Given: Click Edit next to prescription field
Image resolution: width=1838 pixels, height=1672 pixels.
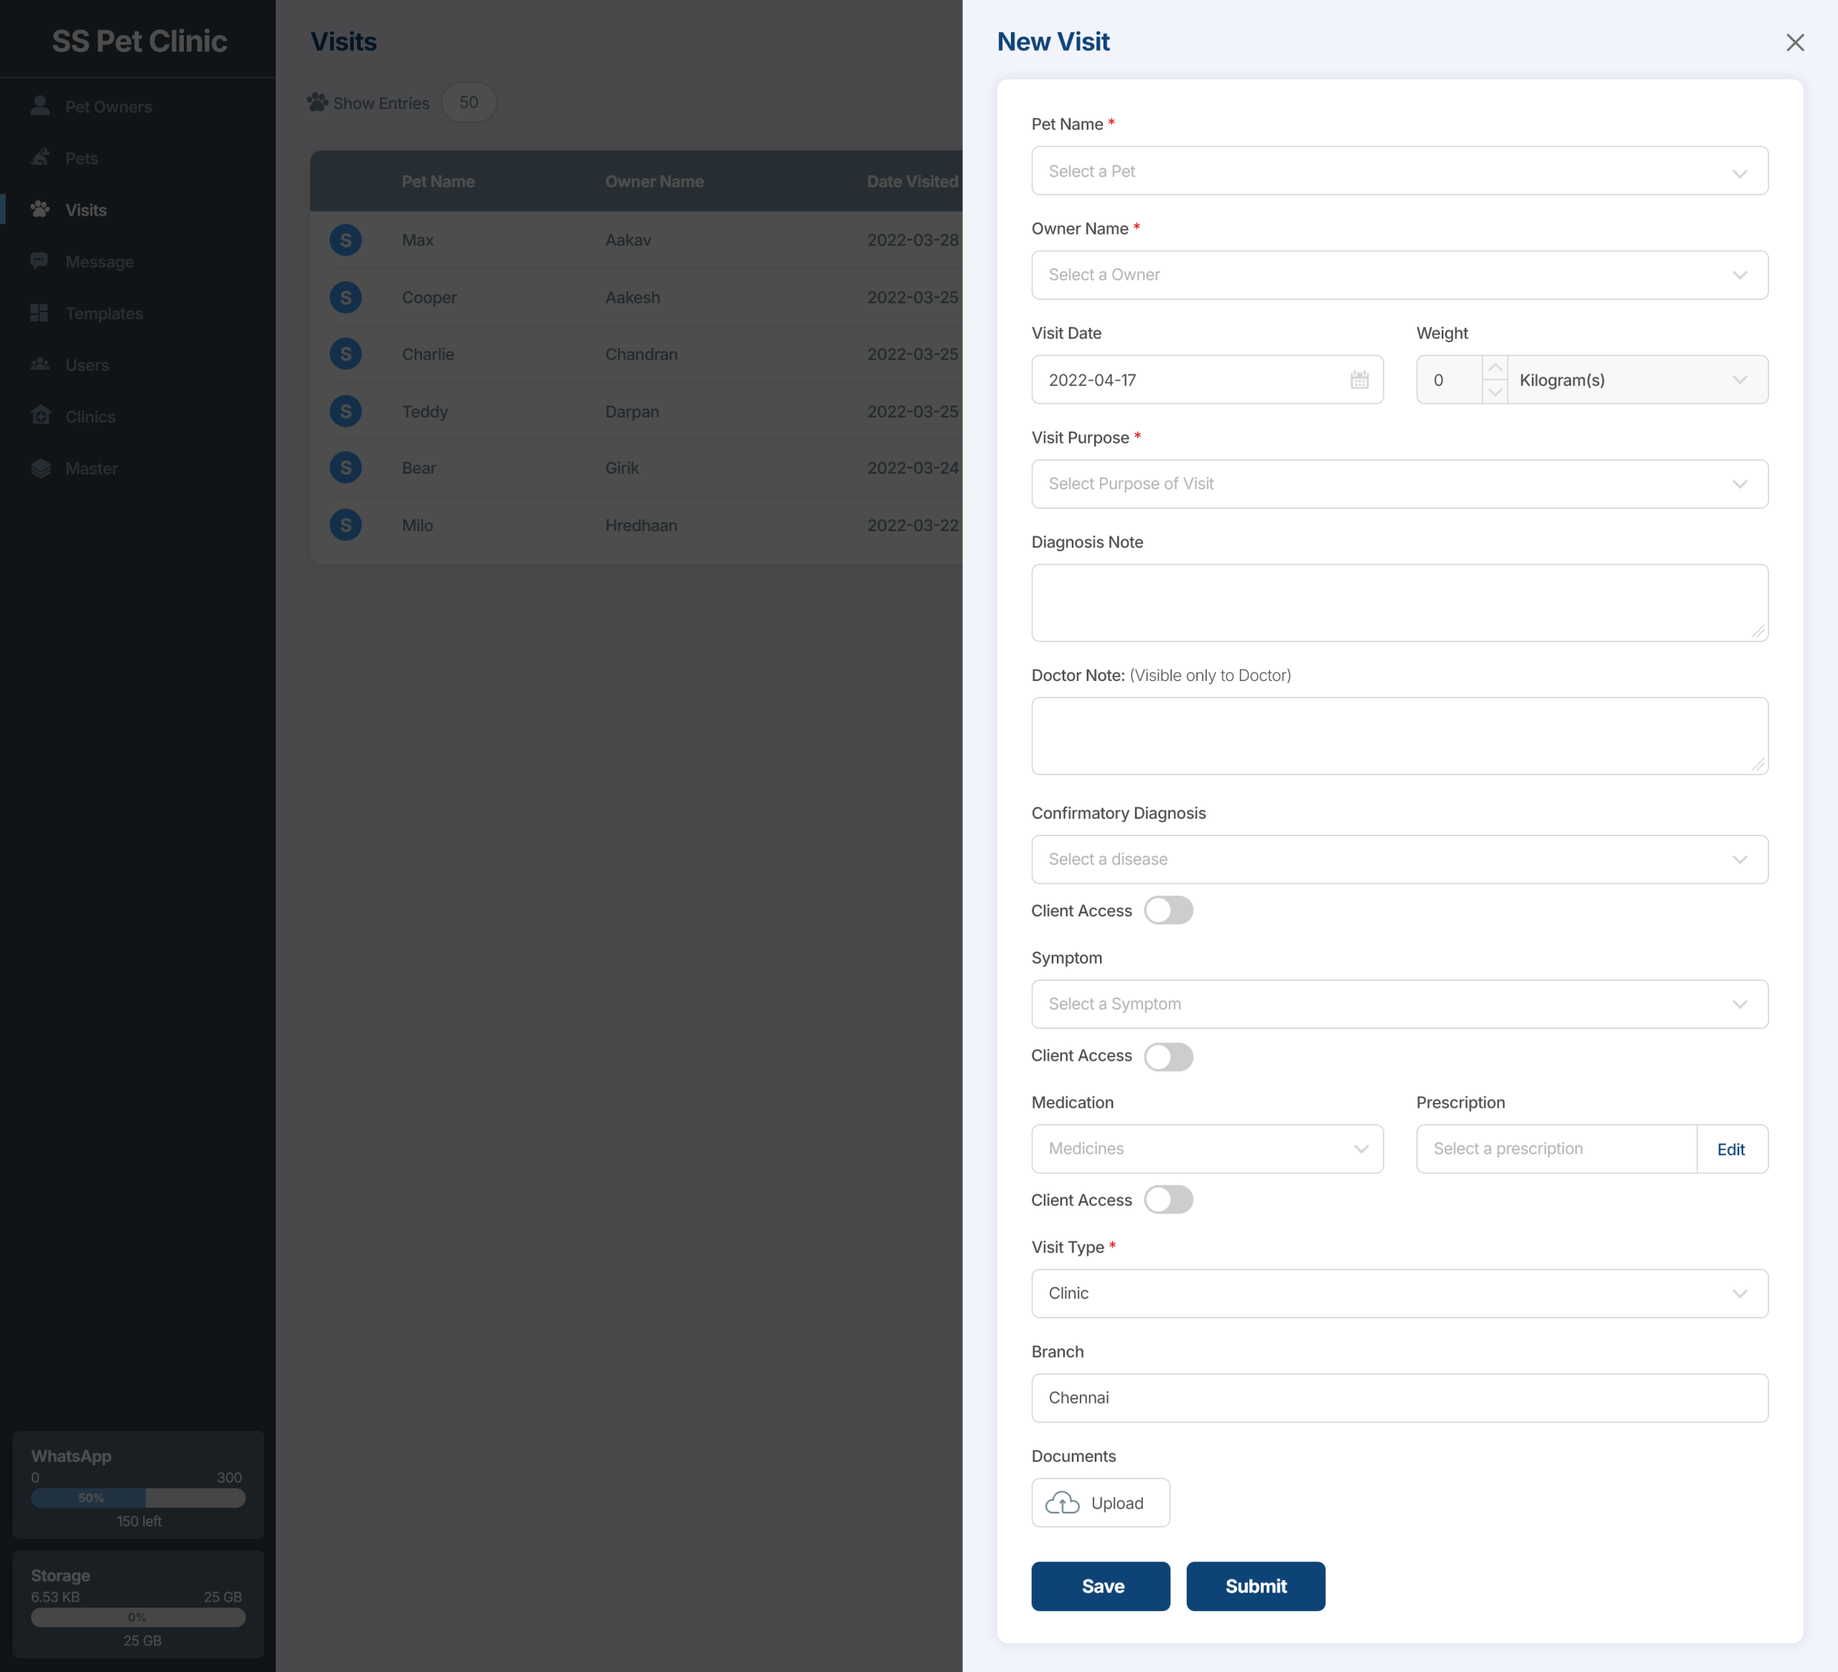Looking at the screenshot, I should [x=1731, y=1149].
